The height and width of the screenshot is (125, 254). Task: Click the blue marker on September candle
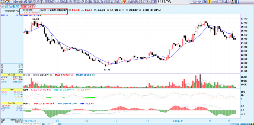52,36
